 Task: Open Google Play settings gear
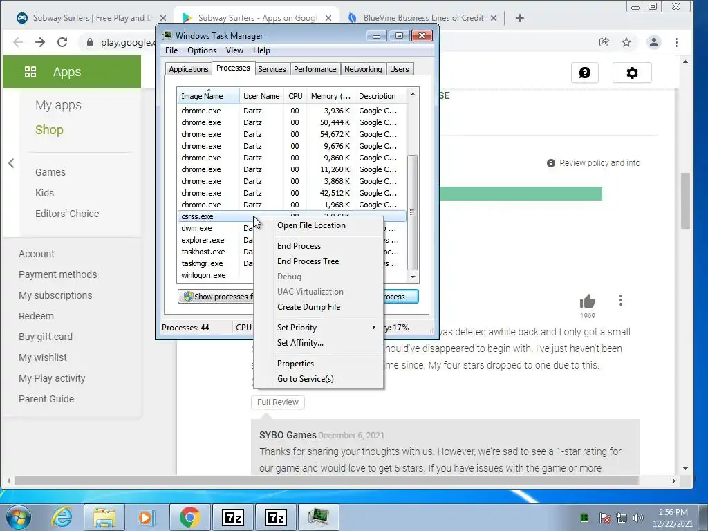(x=632, y=73)
